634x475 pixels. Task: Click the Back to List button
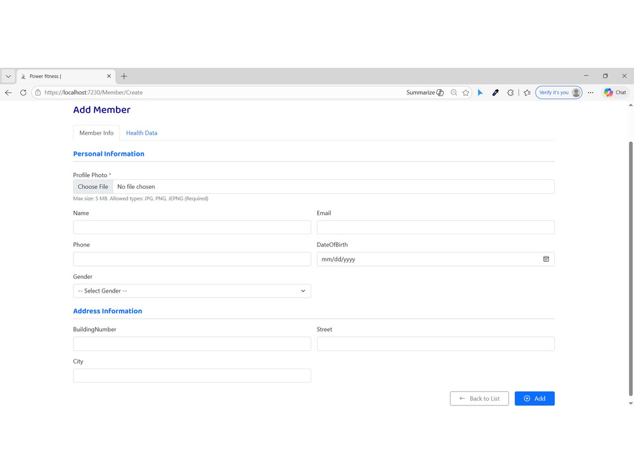coord(479,398)
